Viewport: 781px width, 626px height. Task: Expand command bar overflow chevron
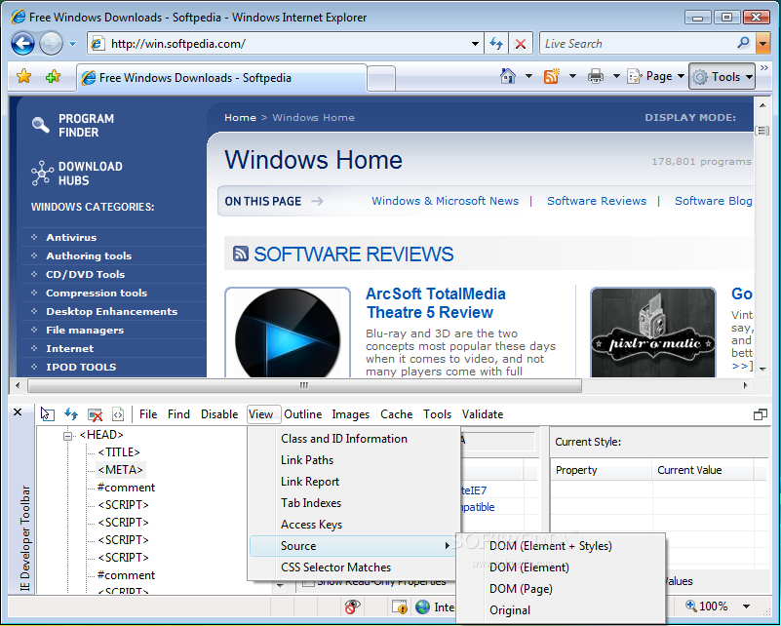[x=764, y=67]
